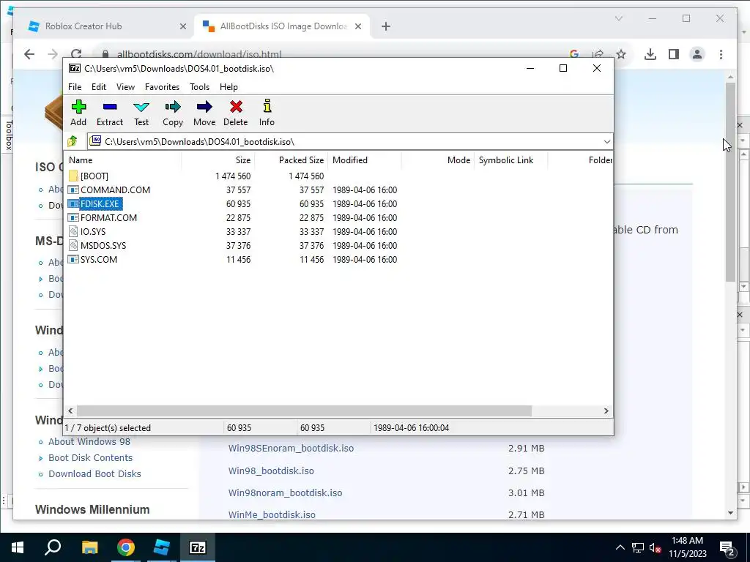
Task: Open About Windows 98 link
Action: coord(89,441)
